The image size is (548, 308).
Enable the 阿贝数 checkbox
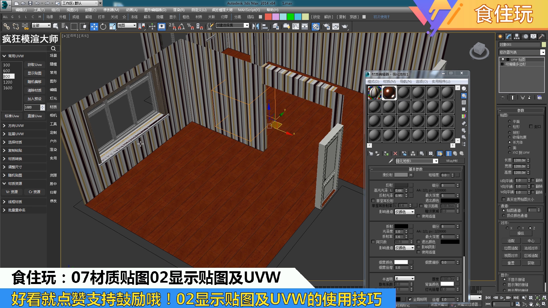click(x=373, y=242)
